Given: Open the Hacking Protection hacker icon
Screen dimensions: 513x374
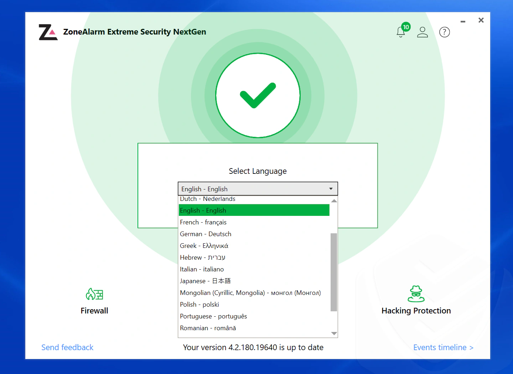Looking at the screenshot, I should [x=416, y=294].
